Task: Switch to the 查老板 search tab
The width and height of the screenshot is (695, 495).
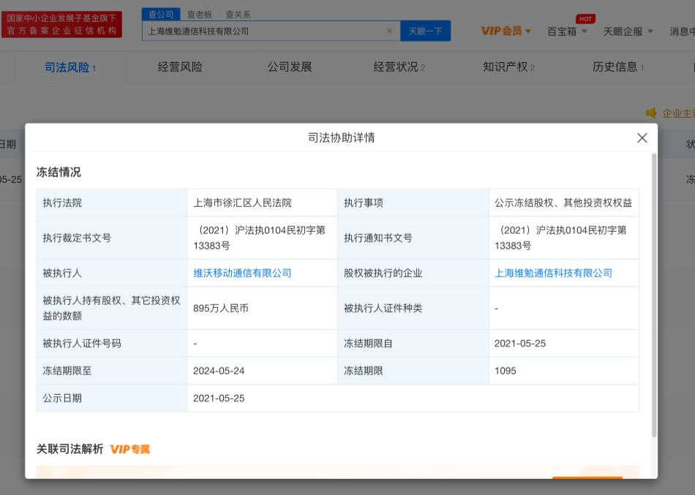Action: click(x=200, y=15)
